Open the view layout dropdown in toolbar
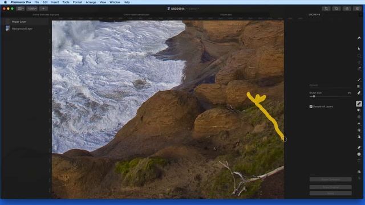Screen dimensions: 365x205 point(21,9)
